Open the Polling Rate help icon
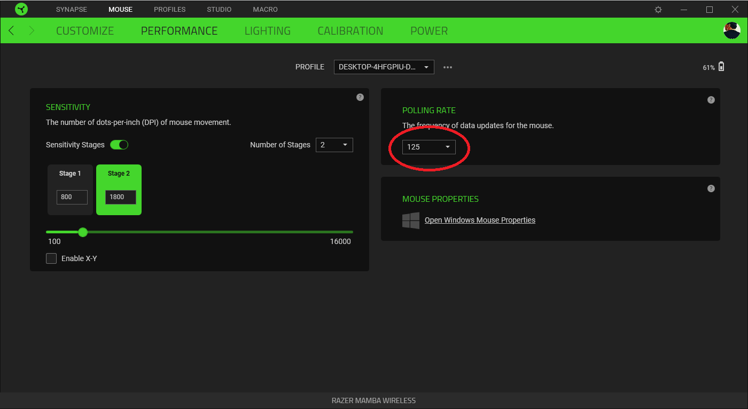Screen dimensions: 748x409 711,99
